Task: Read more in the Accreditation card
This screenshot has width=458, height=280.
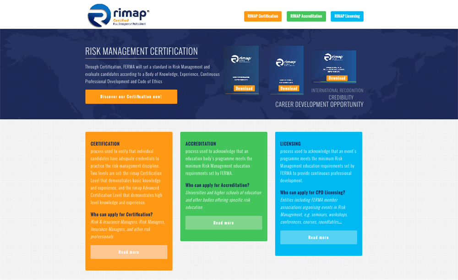Action: (x=224, y=223)
